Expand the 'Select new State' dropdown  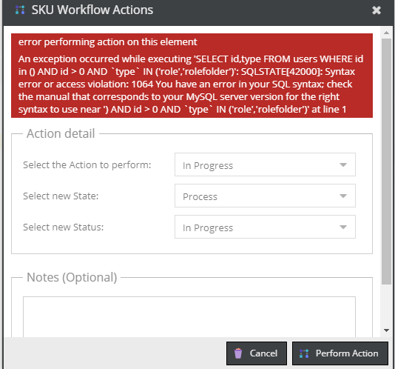265,196
